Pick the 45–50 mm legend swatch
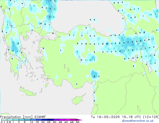Image resolution: width=159 pixels, height=123 pixels. tap(74, 120)
